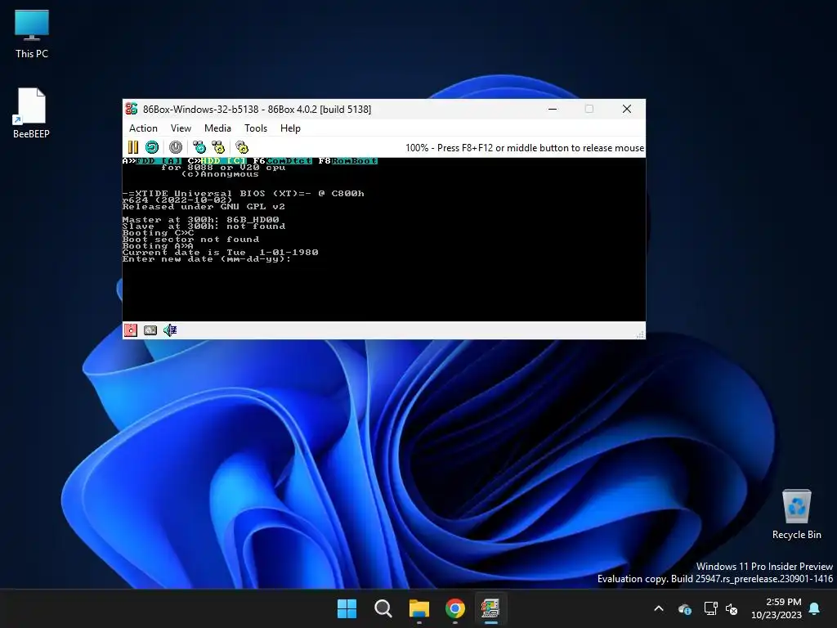Click the FDD [A] boot label
The width and height of the screenshot is (837, 628).
click(x=152, y=161)
